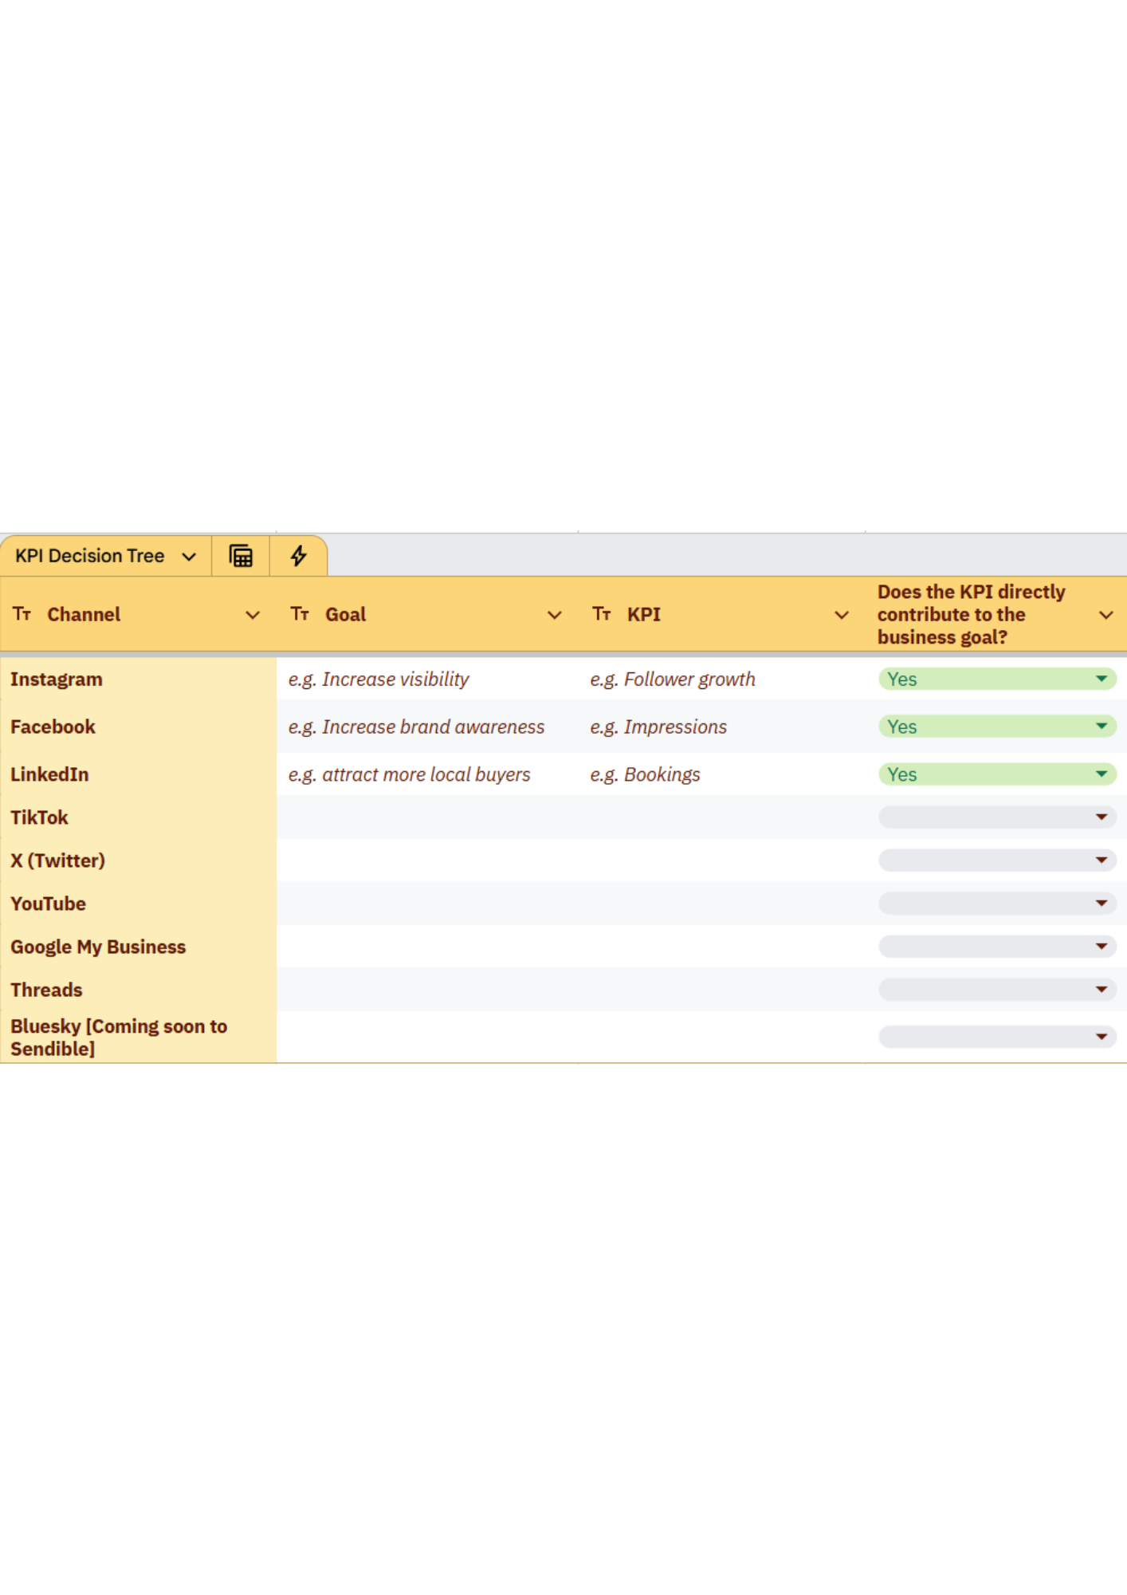Open the Yes dropdown for LinkedIn
The height and width of the screenshot is (1595, 1127).
(1101, 774)
